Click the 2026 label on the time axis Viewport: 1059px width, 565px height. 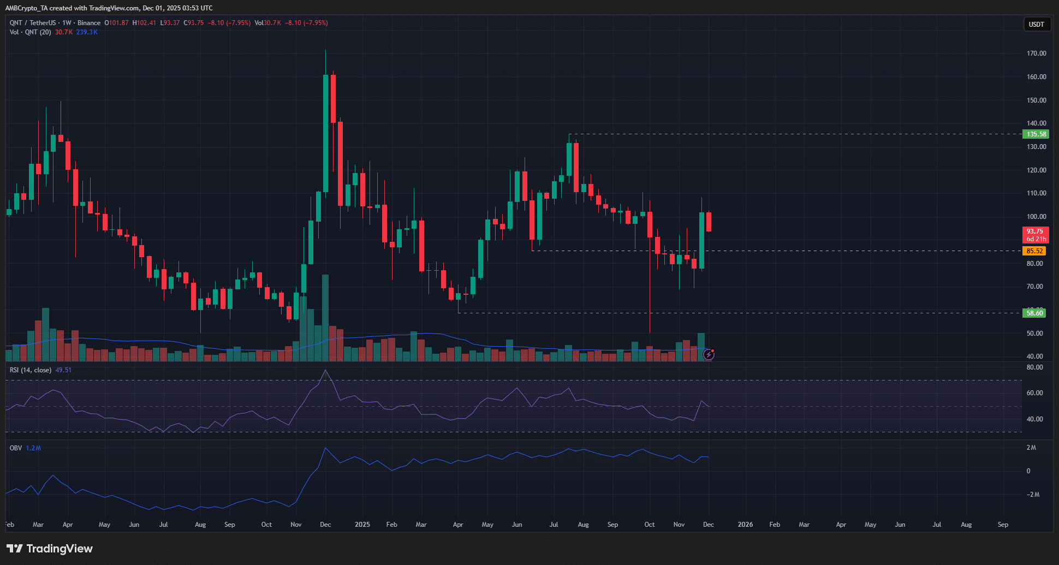(x=746, y=524)
